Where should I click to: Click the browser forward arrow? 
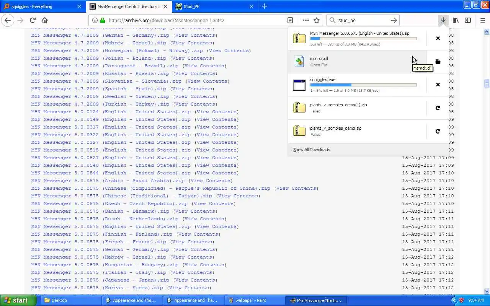20,20
